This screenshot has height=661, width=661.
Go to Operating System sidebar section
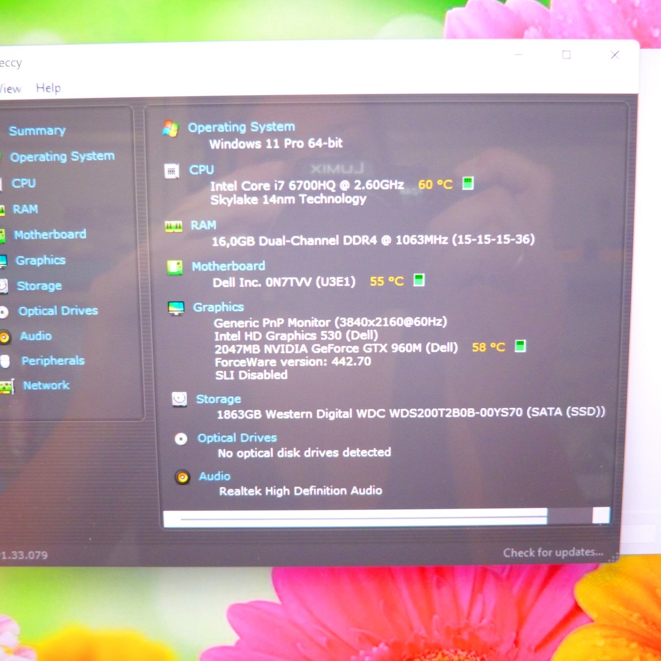tap(62, 157)
